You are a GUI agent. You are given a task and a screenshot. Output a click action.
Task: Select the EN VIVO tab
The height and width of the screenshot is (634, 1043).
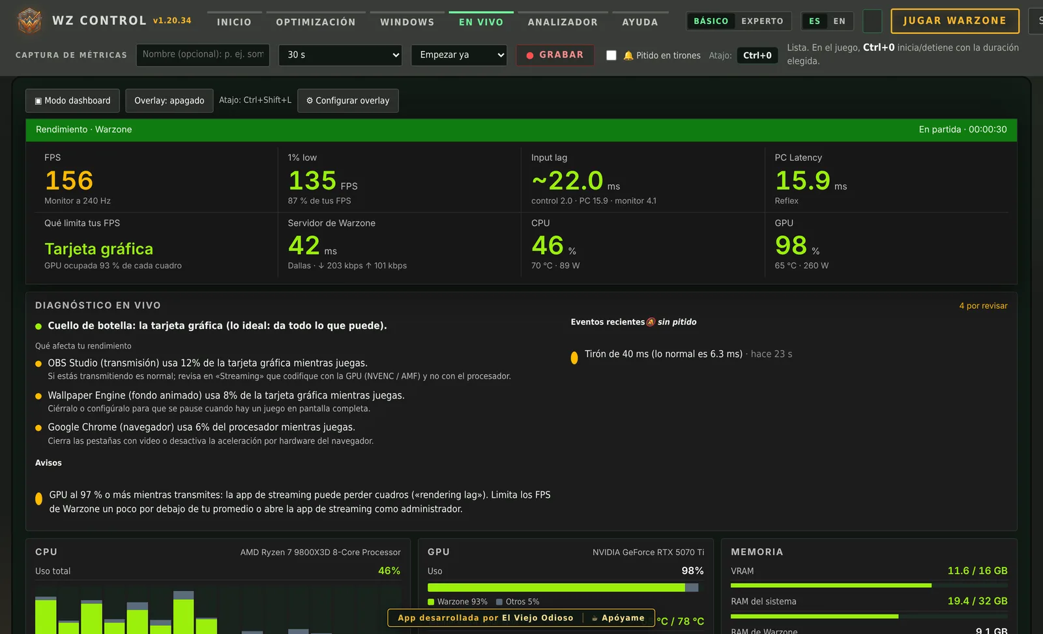point(481,22)
